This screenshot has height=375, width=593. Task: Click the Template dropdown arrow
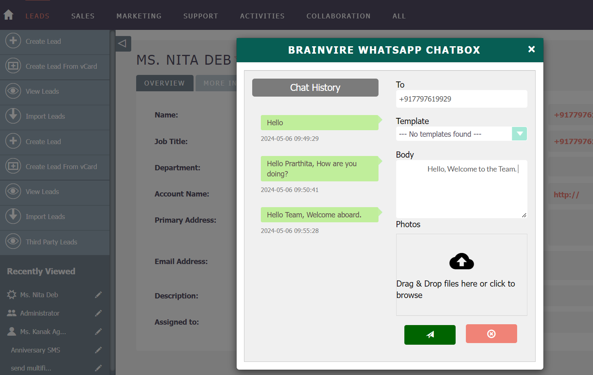click(520, 134)
